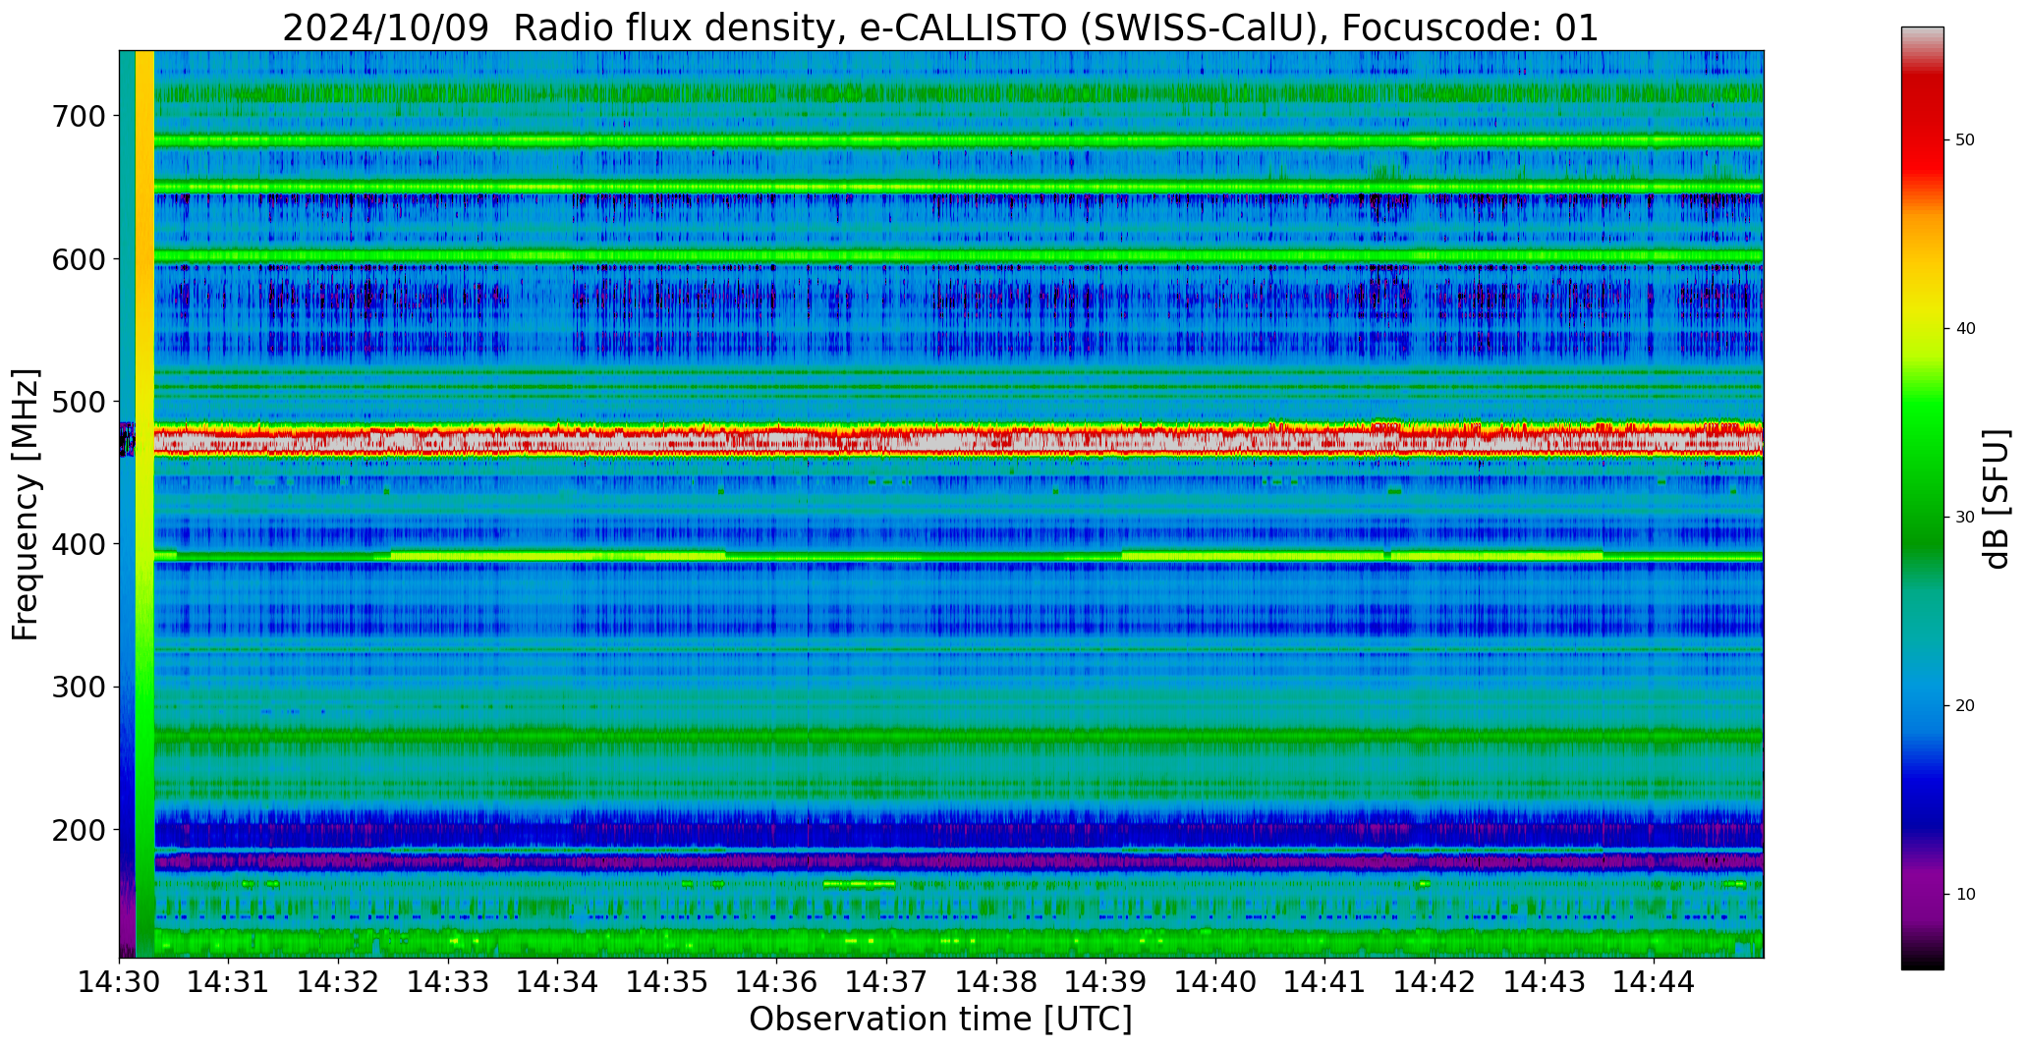Click the colorbar tick label 50

pos(1965,140)
